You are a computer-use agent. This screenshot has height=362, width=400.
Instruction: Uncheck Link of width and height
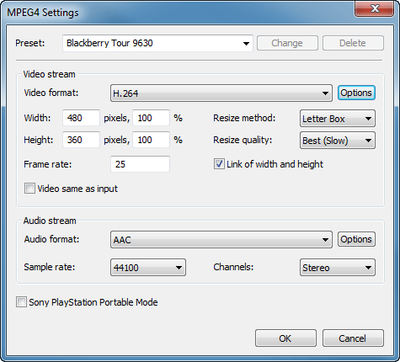coord(219,164)
